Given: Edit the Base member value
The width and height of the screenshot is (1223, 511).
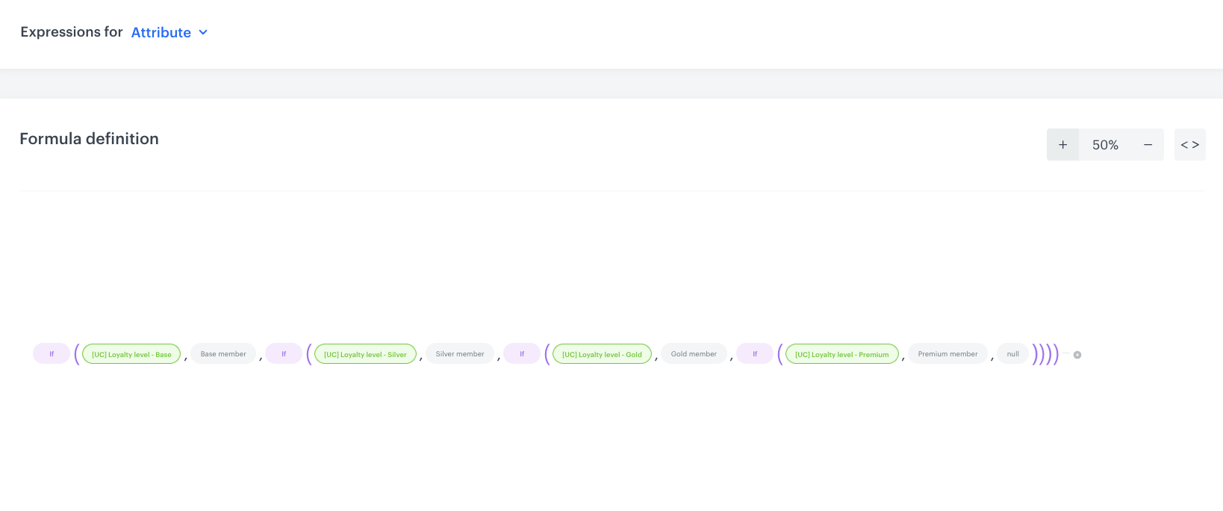Looking at the screenshot, I should coord(223,354).
